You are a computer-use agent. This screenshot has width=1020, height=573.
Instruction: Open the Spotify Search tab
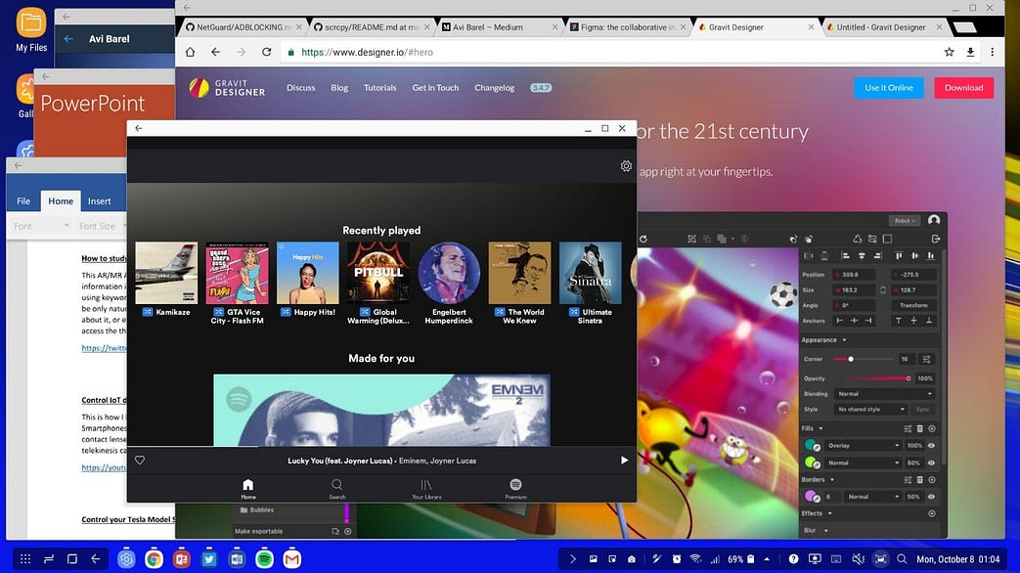pos(337,489)
